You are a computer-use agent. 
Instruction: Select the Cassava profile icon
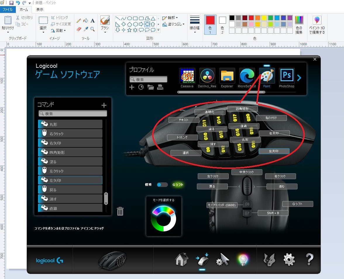click(187, 76)
